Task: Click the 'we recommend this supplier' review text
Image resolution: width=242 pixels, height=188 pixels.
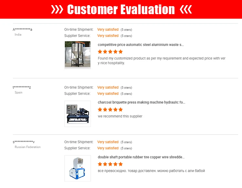Action: [x=120, y=116]
